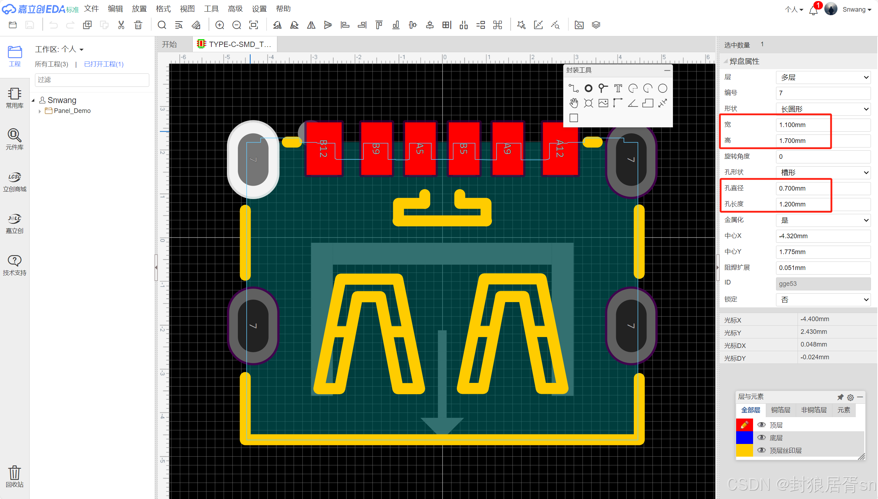Image resolution: width=878 pixels, height=499 pixels.
Task: Select the insert image tool
Action: tap(603, 103)
